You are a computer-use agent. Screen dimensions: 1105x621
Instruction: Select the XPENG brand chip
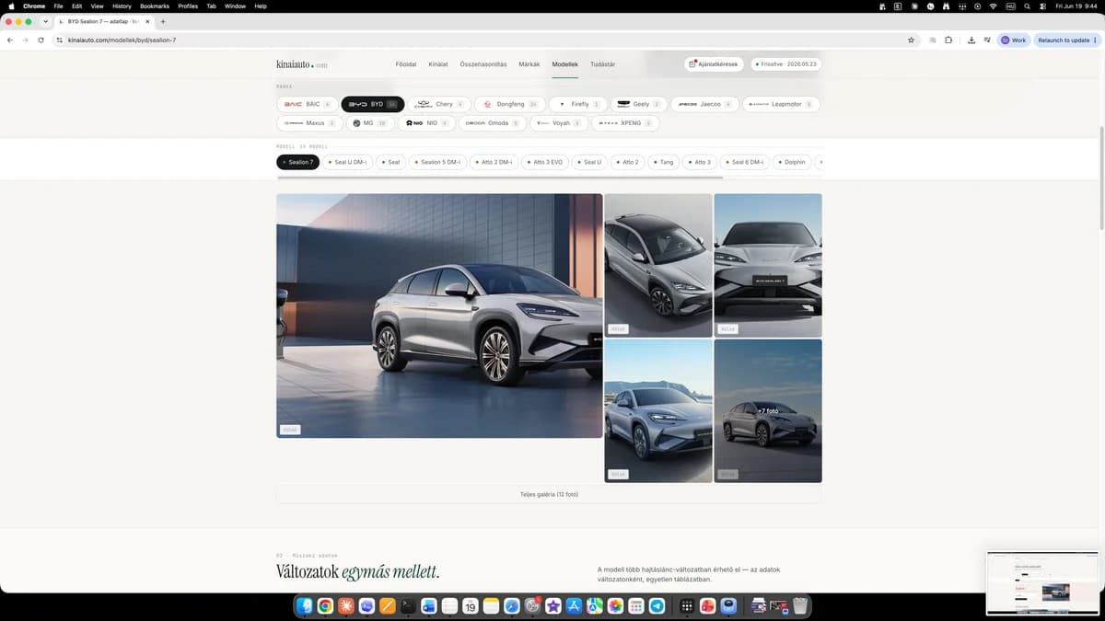[x=626, y=122]
